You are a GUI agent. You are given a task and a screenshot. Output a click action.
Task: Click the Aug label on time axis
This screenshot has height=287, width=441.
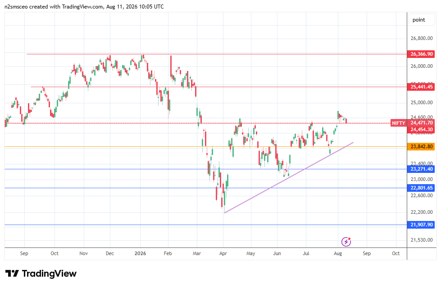point(338,253)
